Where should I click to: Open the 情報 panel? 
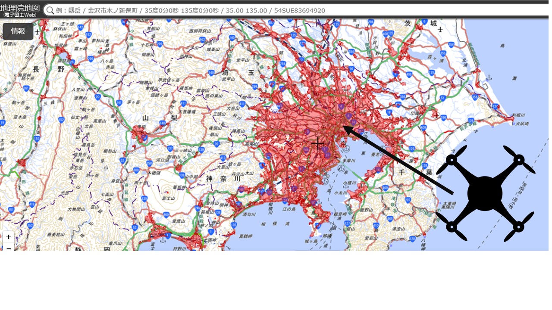click(18, 31)
